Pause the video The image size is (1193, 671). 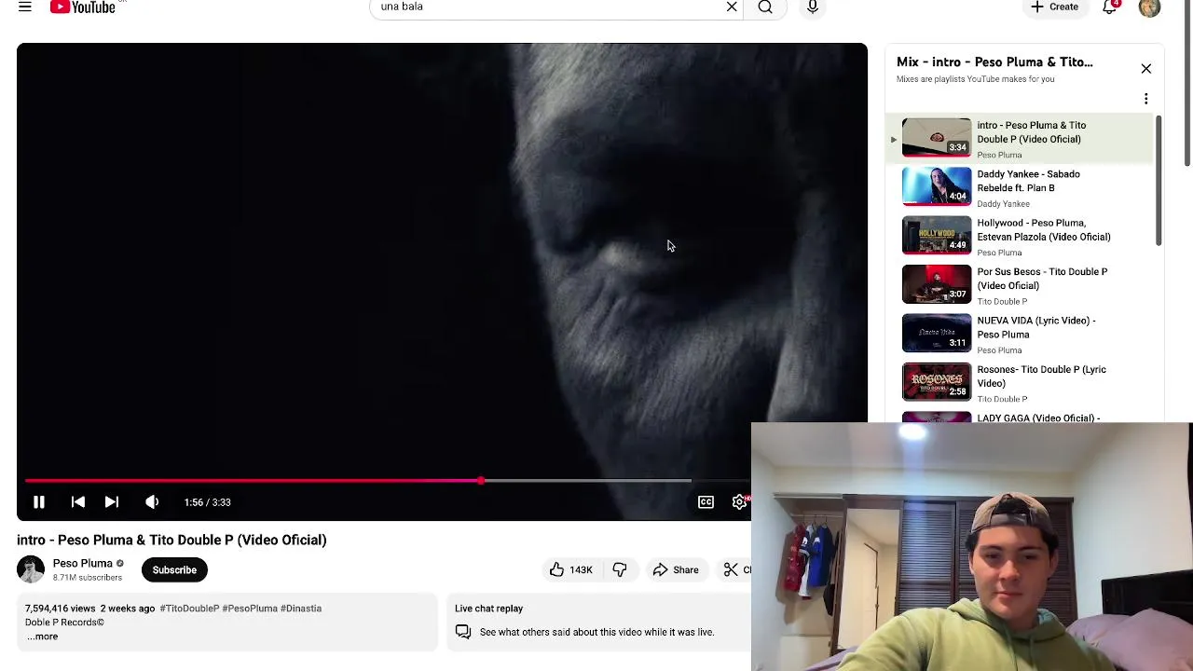pos(39,502)
